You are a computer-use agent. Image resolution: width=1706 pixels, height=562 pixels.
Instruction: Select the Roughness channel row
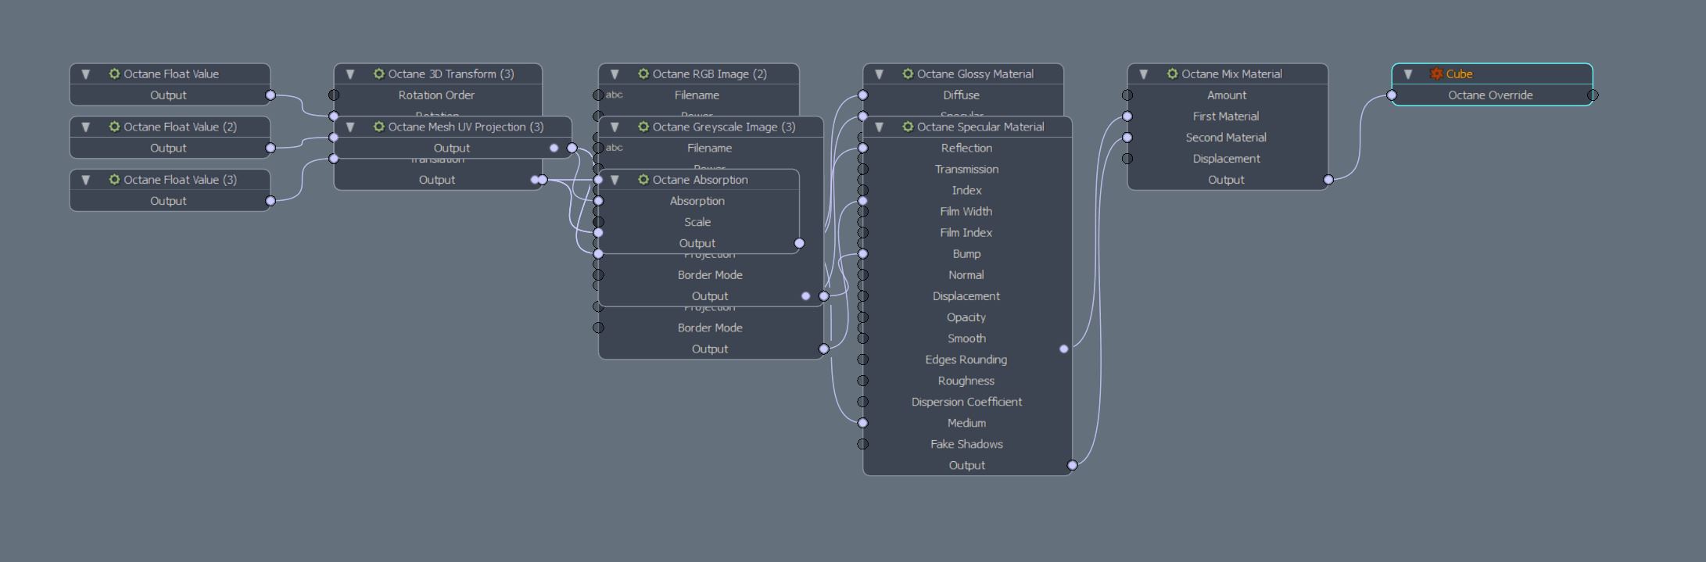pyautogui.click(x=967, y=380)
